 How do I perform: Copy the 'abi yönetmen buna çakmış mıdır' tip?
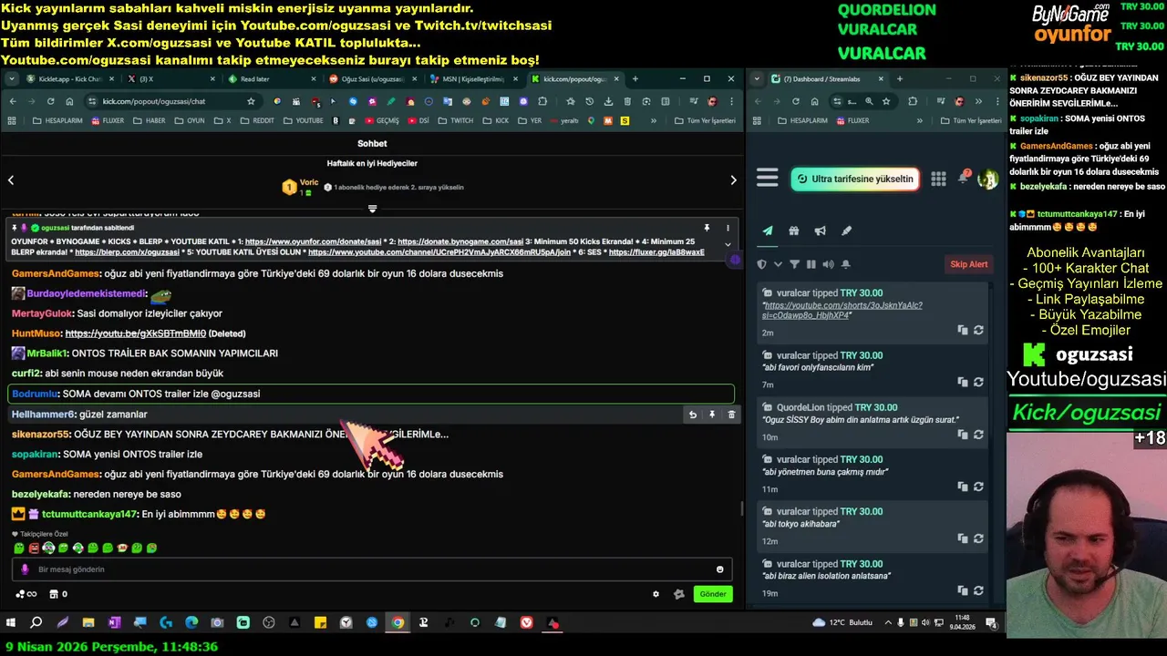point(962,487)
